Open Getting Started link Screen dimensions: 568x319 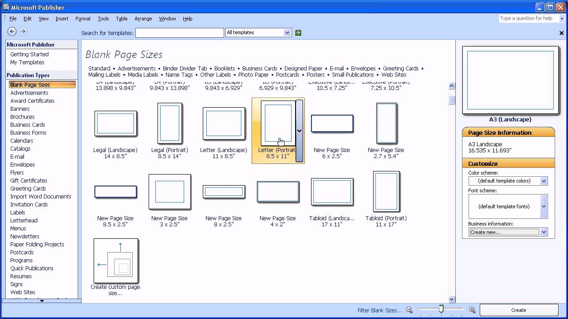point(30,54)
